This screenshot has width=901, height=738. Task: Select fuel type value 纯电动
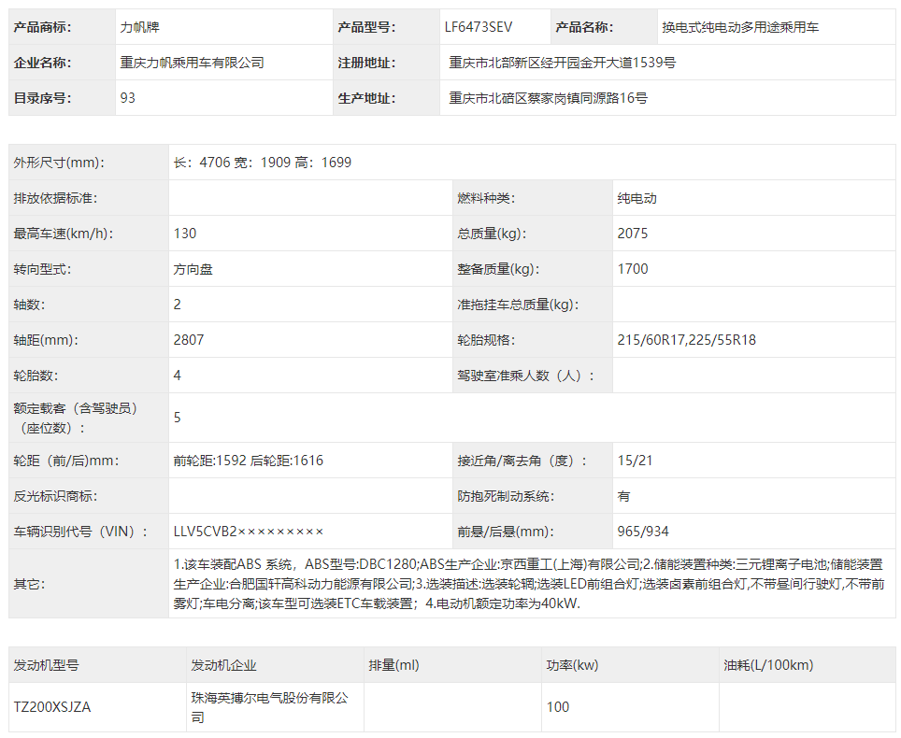pos(636,198)
